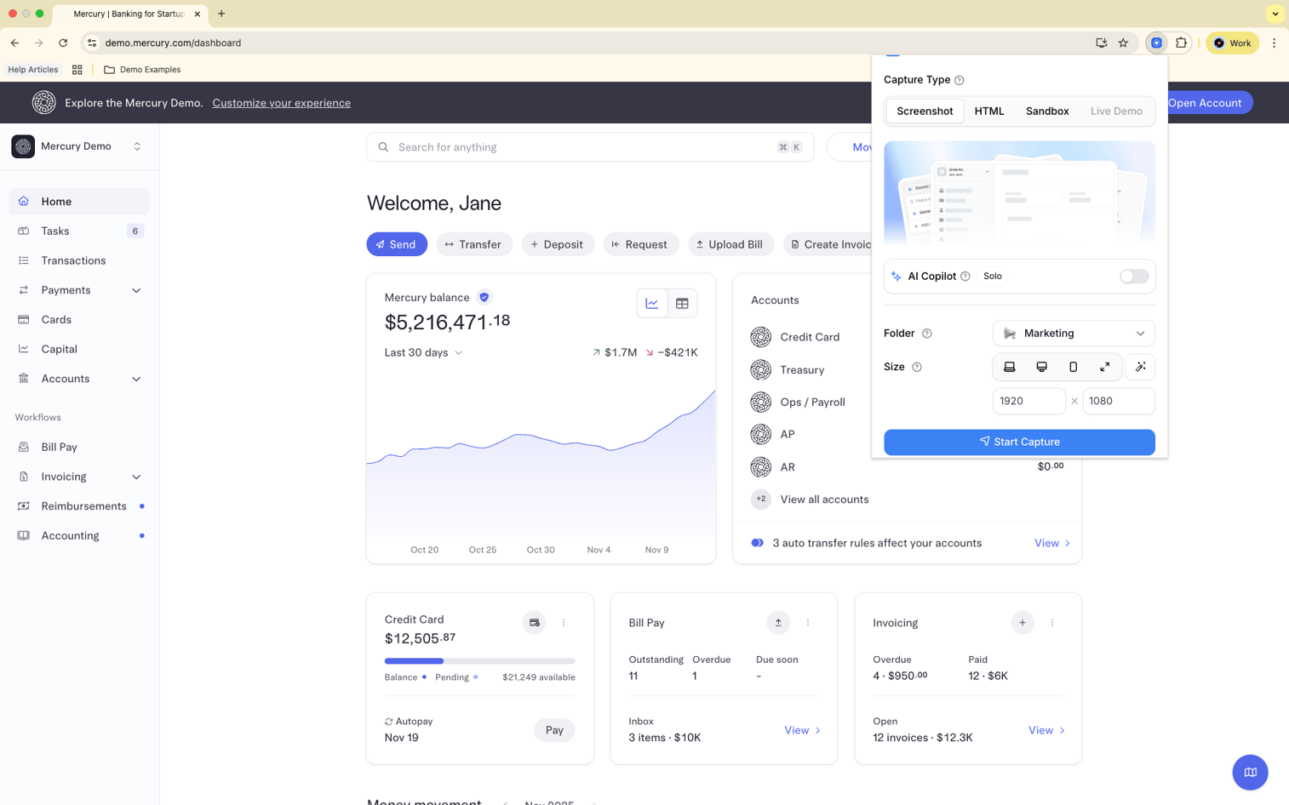Switch Mercury balance to table view

(x=682, y=304)
